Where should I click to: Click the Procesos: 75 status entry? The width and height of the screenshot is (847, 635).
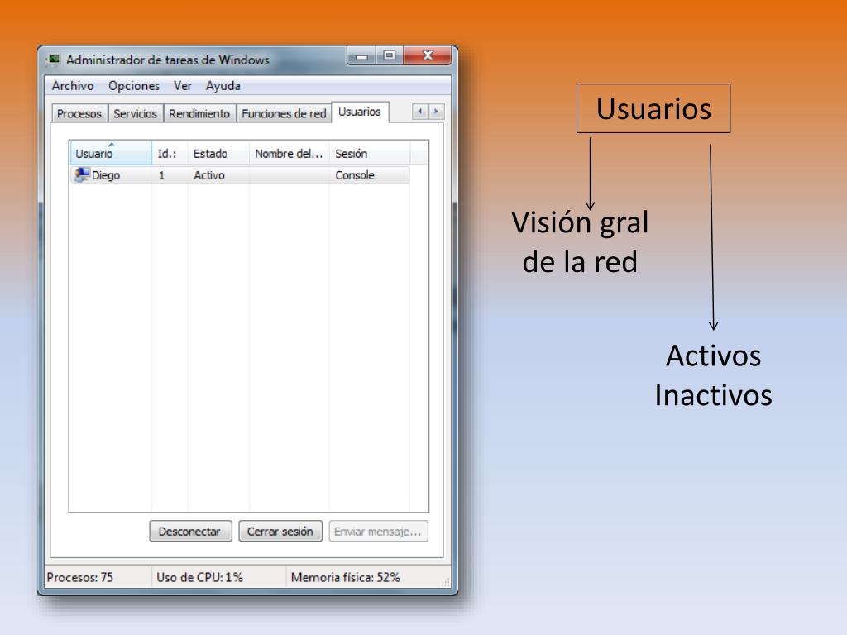(x=80, y=577)
